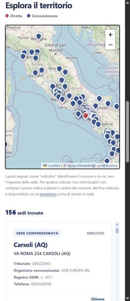
Task: Click the page vertical scrollbar thumb
Action: 128,132
